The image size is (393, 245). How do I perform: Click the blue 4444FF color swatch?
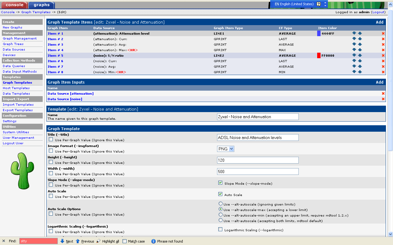click(319, 33)
